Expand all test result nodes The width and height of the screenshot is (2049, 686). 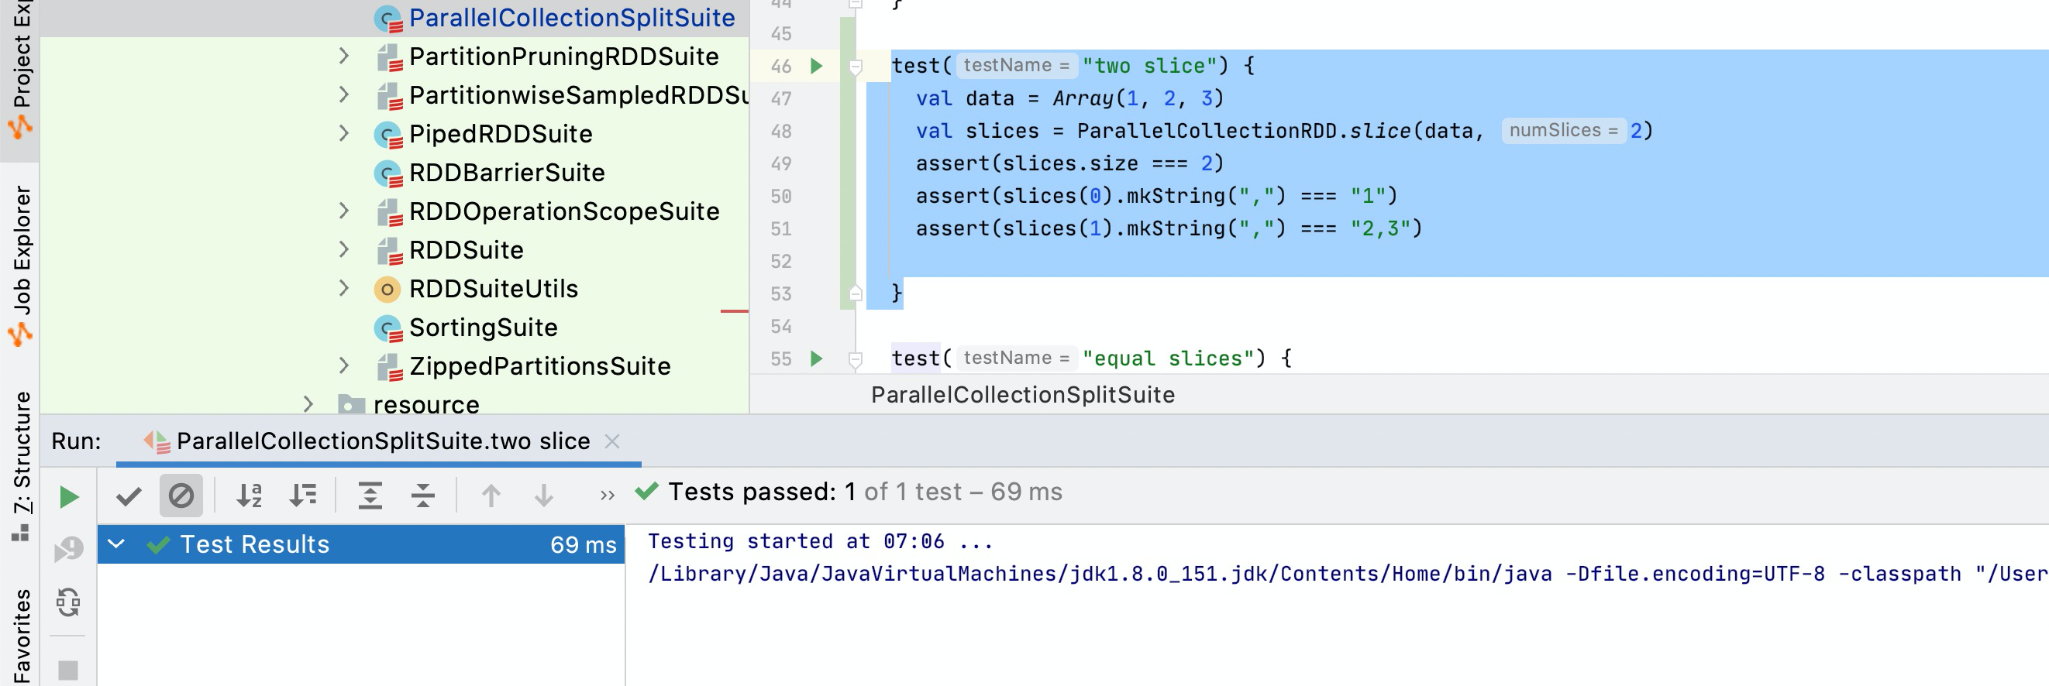tap(370, 496)
